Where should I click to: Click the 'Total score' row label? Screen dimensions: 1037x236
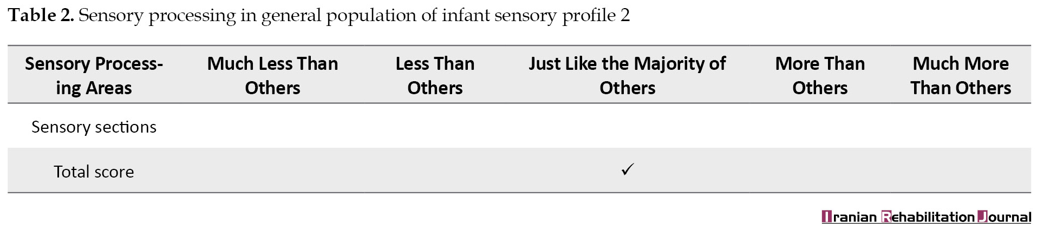[94, 172]
